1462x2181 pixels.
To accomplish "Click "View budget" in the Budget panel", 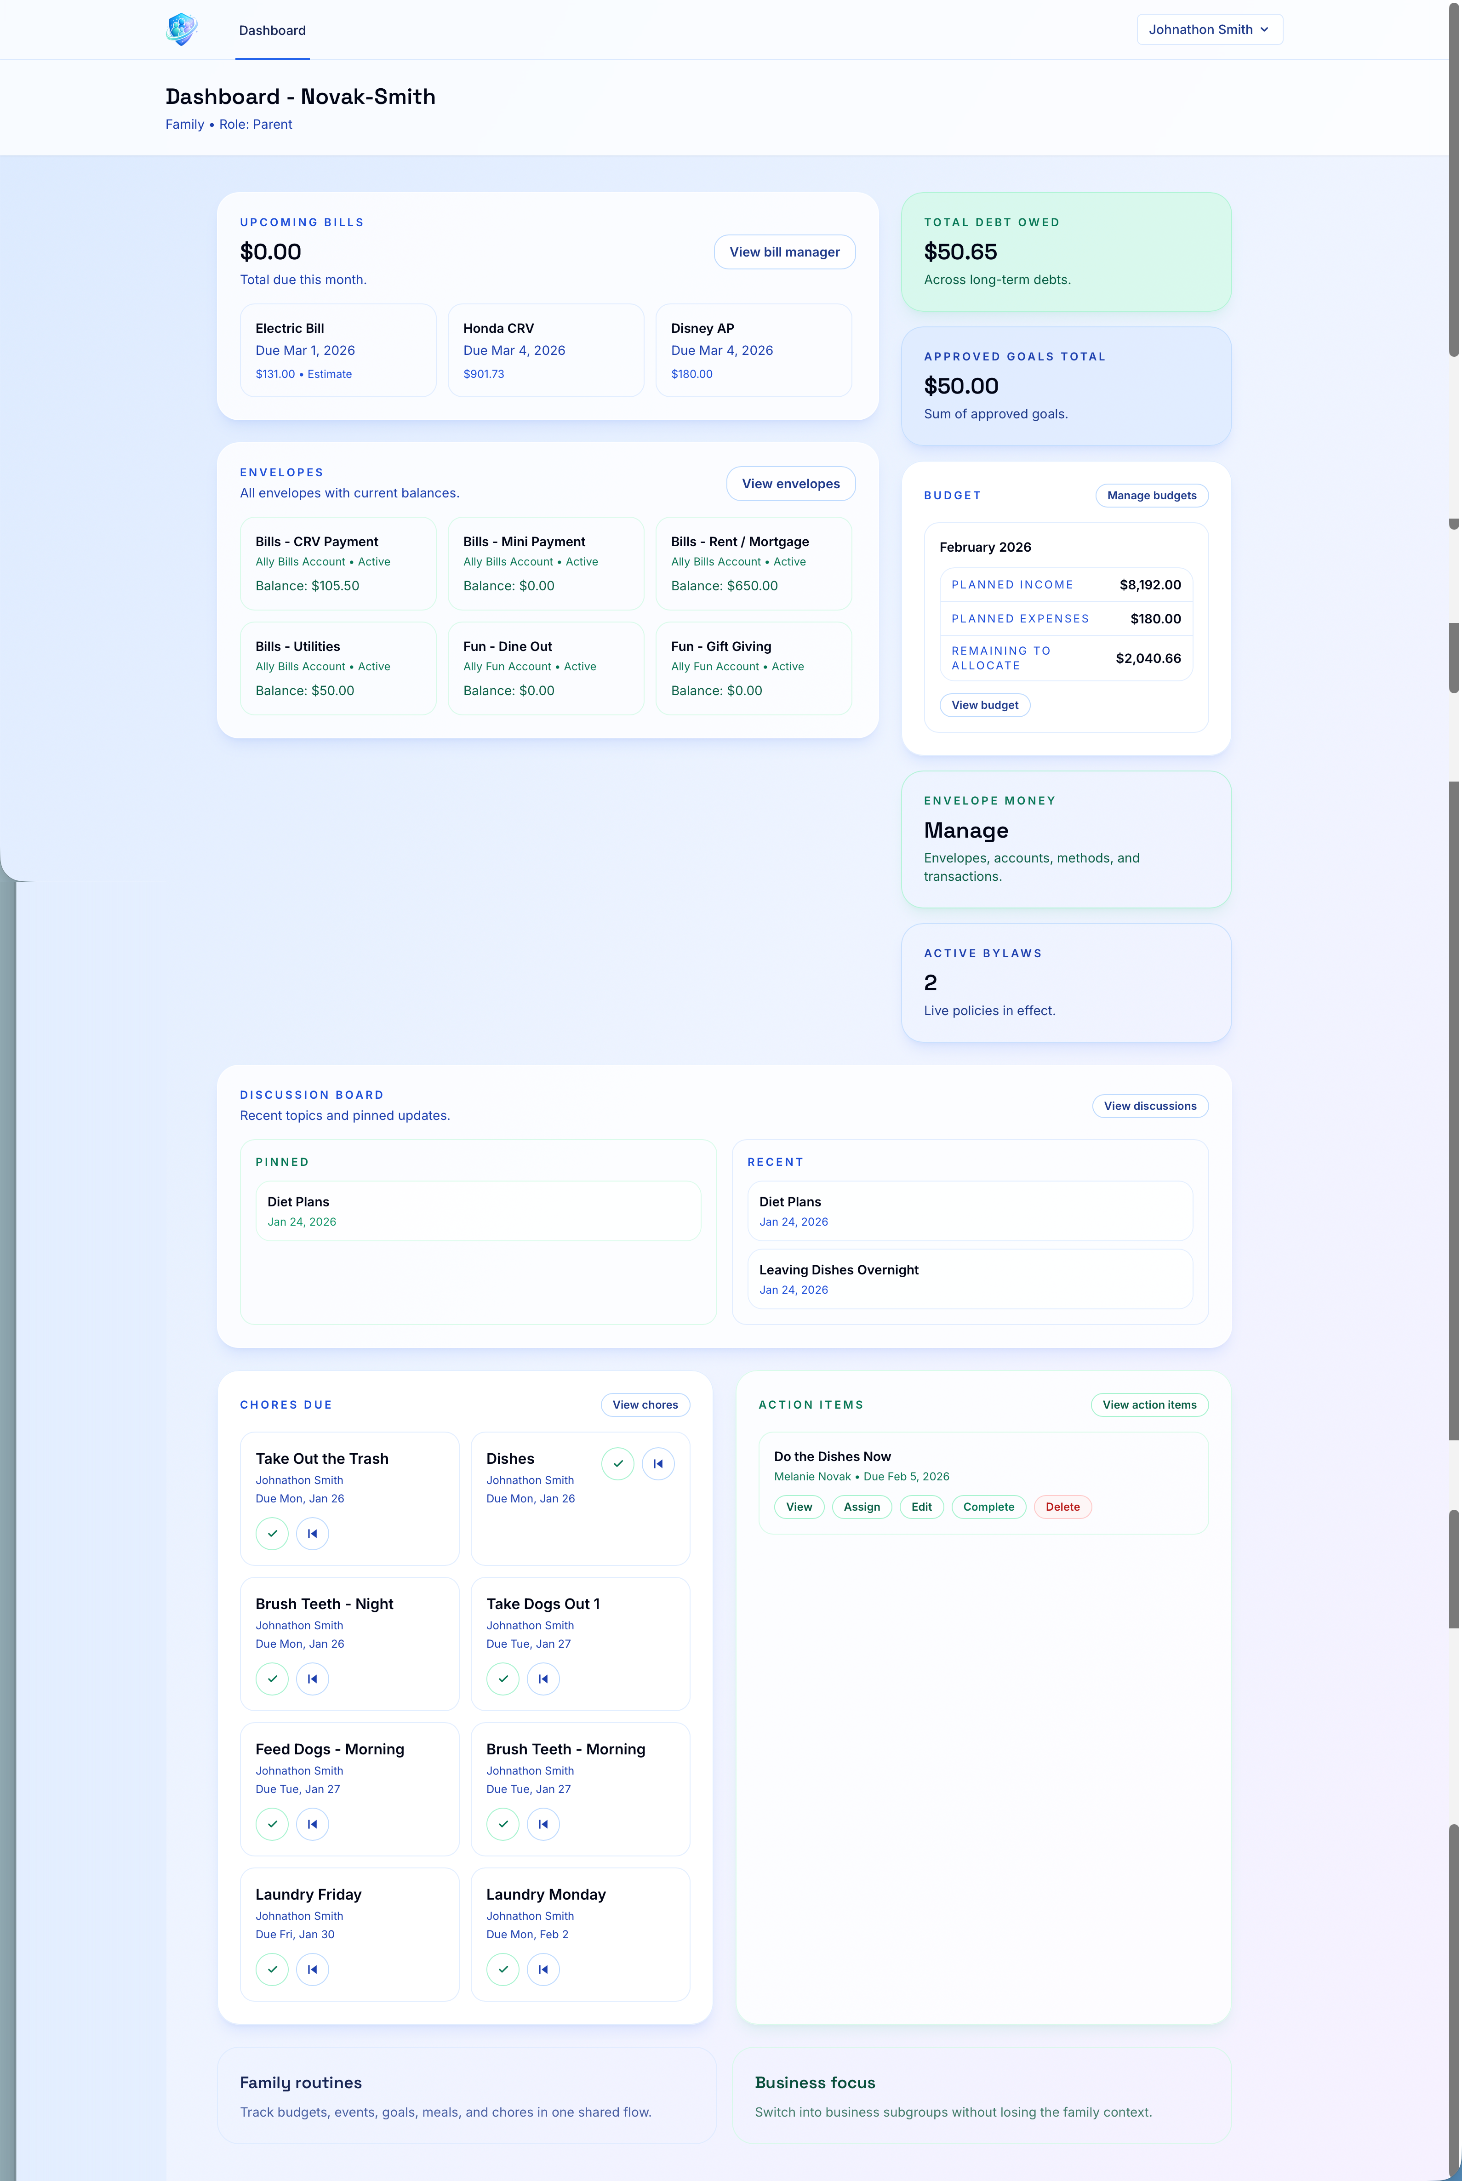I will pos(985,705).
